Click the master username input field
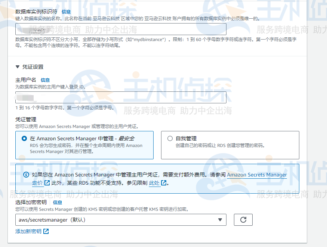Screen dimensions: 327x247 pyautogui.click(x=121, y=97)
